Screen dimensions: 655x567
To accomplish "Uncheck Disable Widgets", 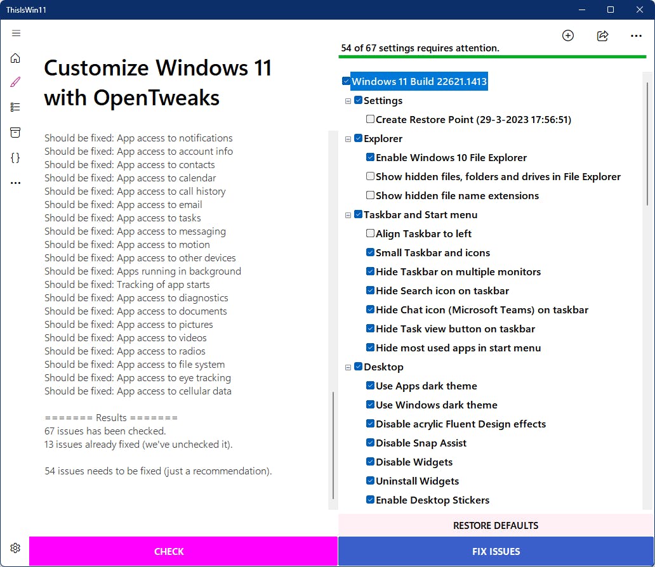I will [x=370, y=461].
